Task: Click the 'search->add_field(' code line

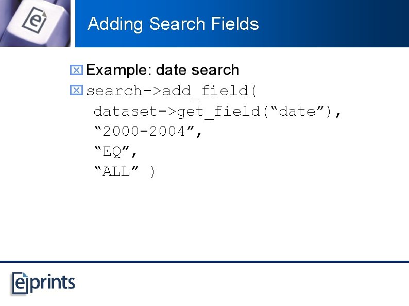Action: point(172,91)
